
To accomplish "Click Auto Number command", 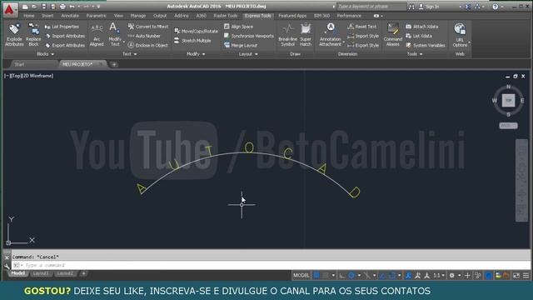I will tap(144, 36).
